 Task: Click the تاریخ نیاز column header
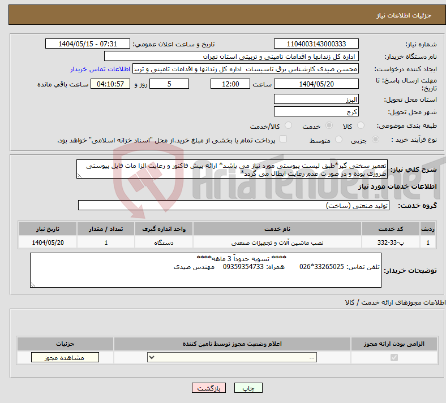[48, 229]
